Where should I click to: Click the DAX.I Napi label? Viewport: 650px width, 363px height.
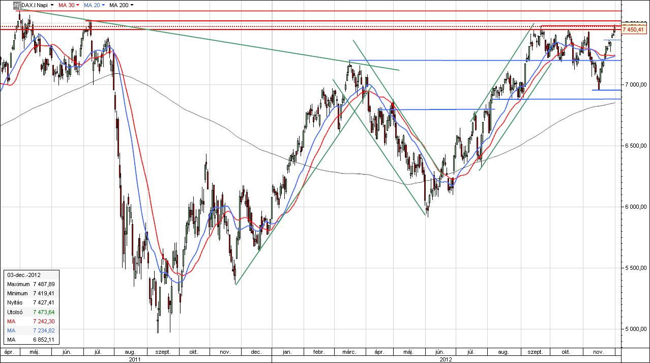click(x=35, y=5)
